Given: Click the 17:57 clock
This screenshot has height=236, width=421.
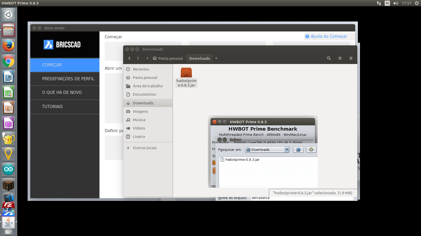Looking at the screenshot, I should click(x=407, y=3).
